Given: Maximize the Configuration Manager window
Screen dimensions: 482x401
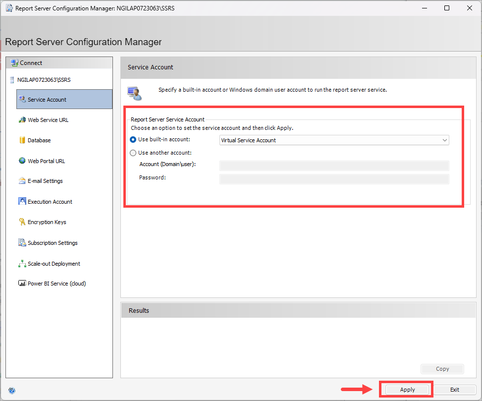Looking at the screenshot, I should click(447, 8).
